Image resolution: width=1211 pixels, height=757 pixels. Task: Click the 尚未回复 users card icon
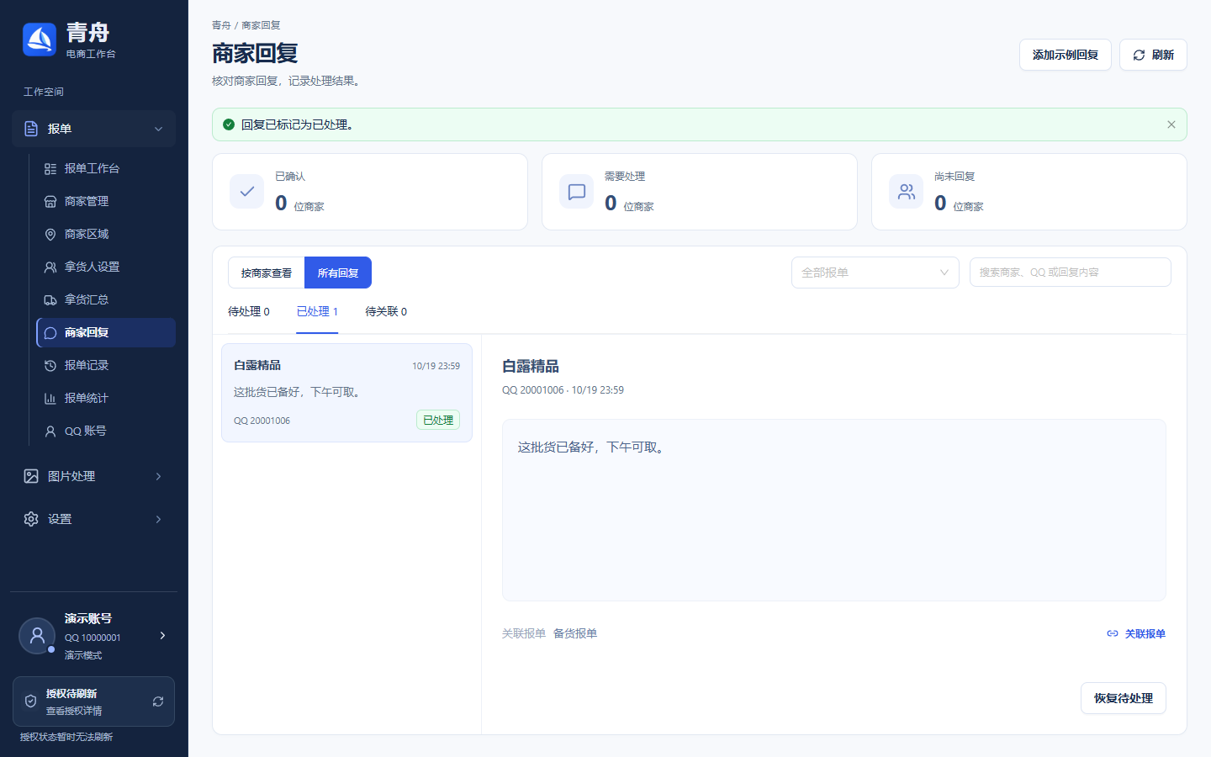coord(907,192)
